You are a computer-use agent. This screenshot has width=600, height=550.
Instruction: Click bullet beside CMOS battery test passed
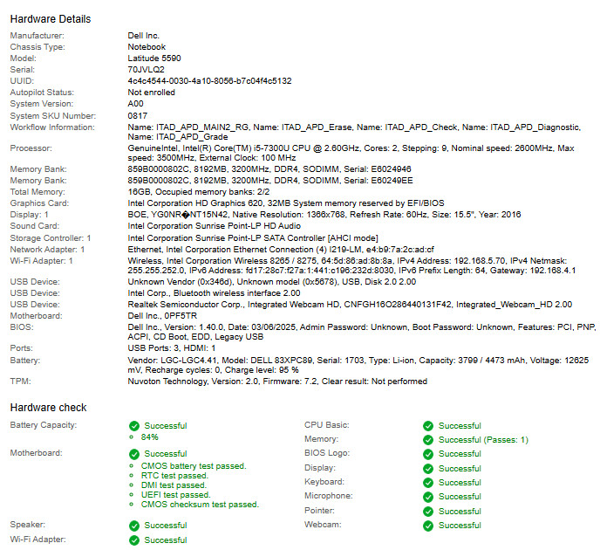pos(131,466)
